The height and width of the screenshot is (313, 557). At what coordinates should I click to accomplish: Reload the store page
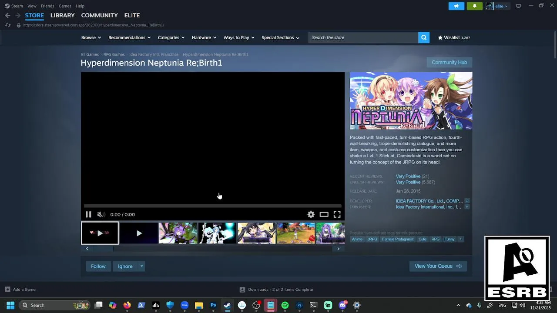pos(7,25)
